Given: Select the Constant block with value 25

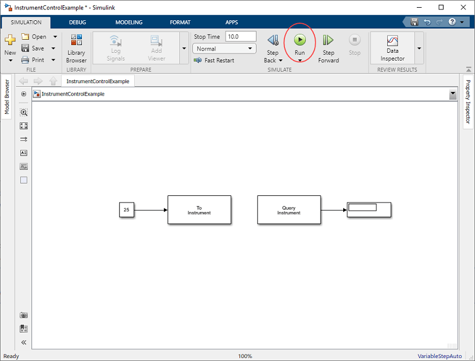Looking at the screenshot, I should coord(126,210).
